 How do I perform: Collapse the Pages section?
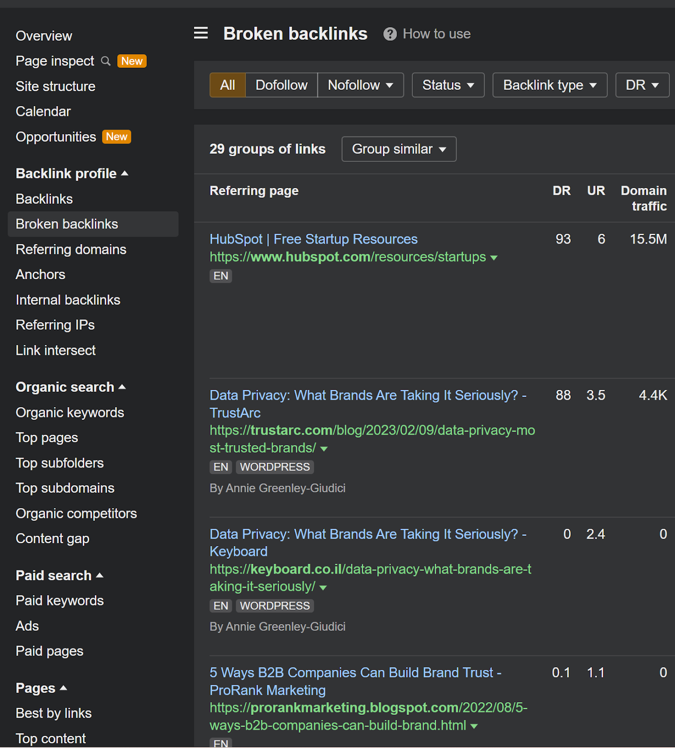pos(41,688)
